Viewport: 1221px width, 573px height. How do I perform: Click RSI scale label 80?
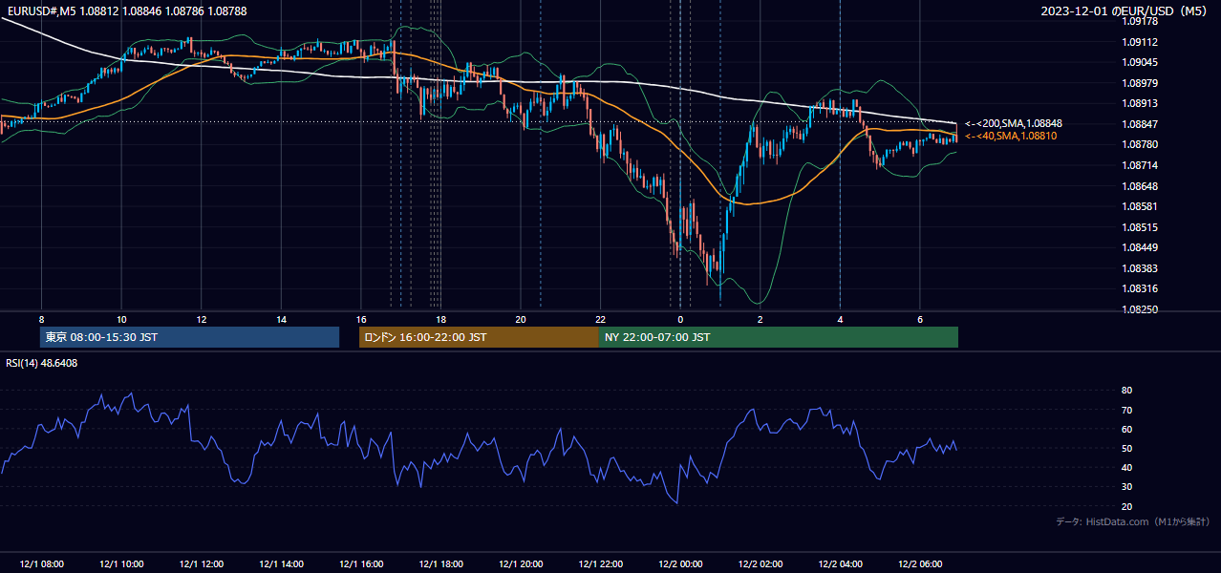tap(1126, 391)
